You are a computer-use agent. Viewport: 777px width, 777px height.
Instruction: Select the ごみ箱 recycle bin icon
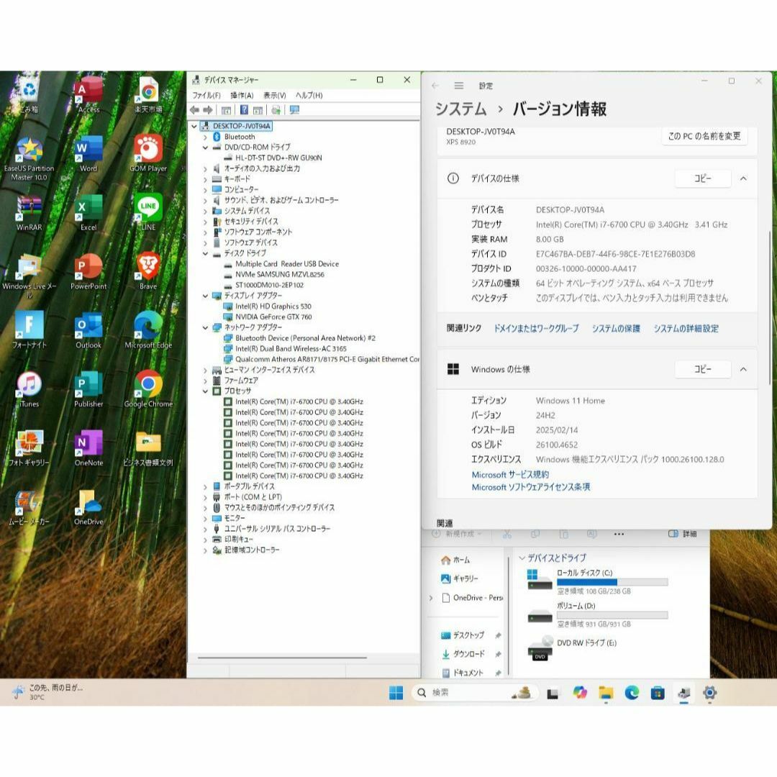[x=29, y=94]
